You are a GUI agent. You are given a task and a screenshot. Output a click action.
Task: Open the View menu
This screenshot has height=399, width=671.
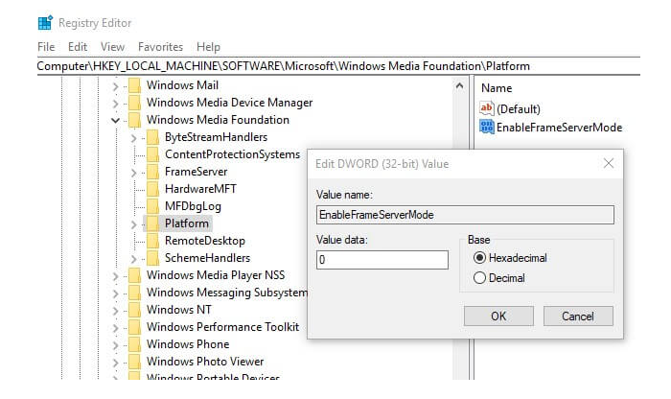point(112,47)
